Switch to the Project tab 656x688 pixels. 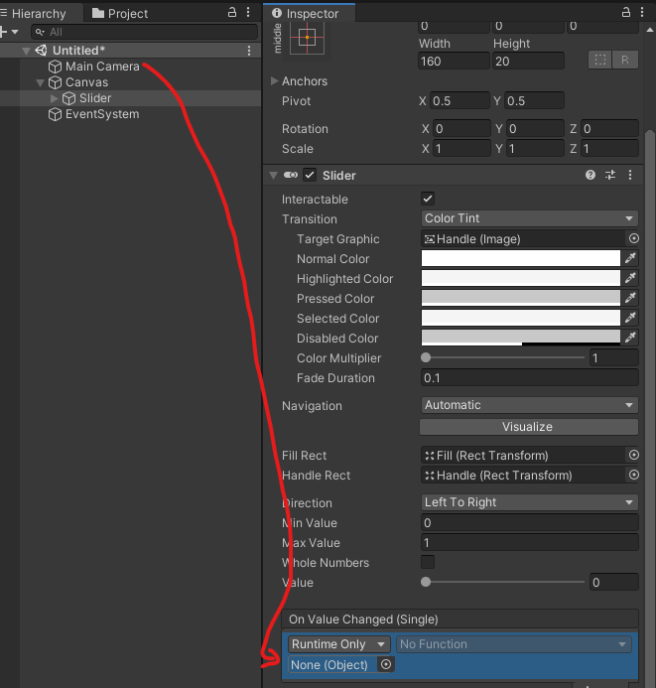pyautogui.click(x=120, y=14)
